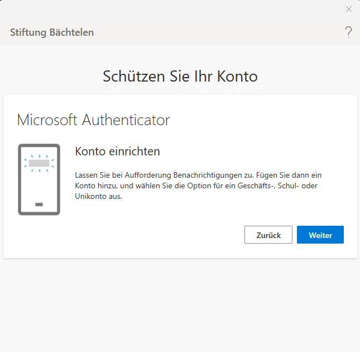Click the glowing notification bar on phone graphic
This screenshot has height=352, width=360.
39,164
